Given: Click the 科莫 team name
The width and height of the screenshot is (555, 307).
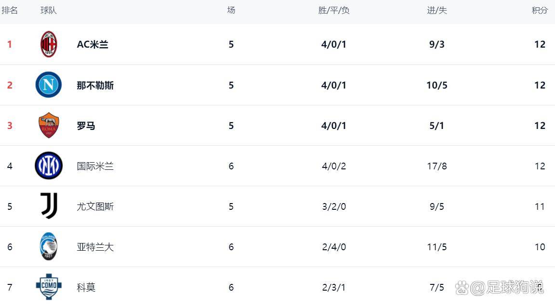Looking at the screenshot, I should 86,287.
